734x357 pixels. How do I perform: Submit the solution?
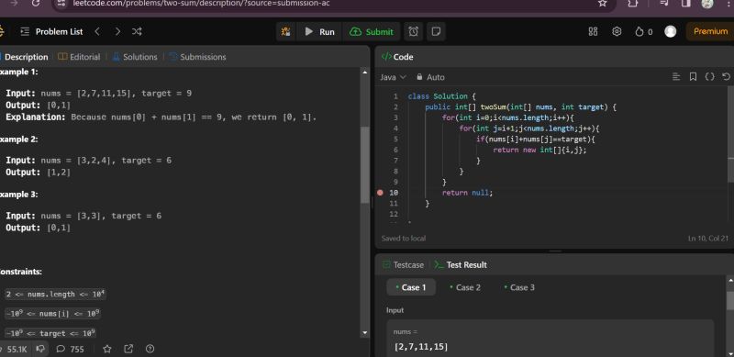click(372, 32)
